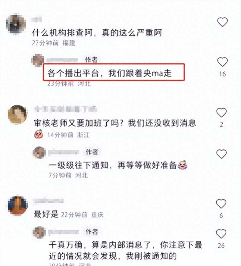
Task: Tap the 作者 badge on first author reply
Action: [x=91, y=60]
